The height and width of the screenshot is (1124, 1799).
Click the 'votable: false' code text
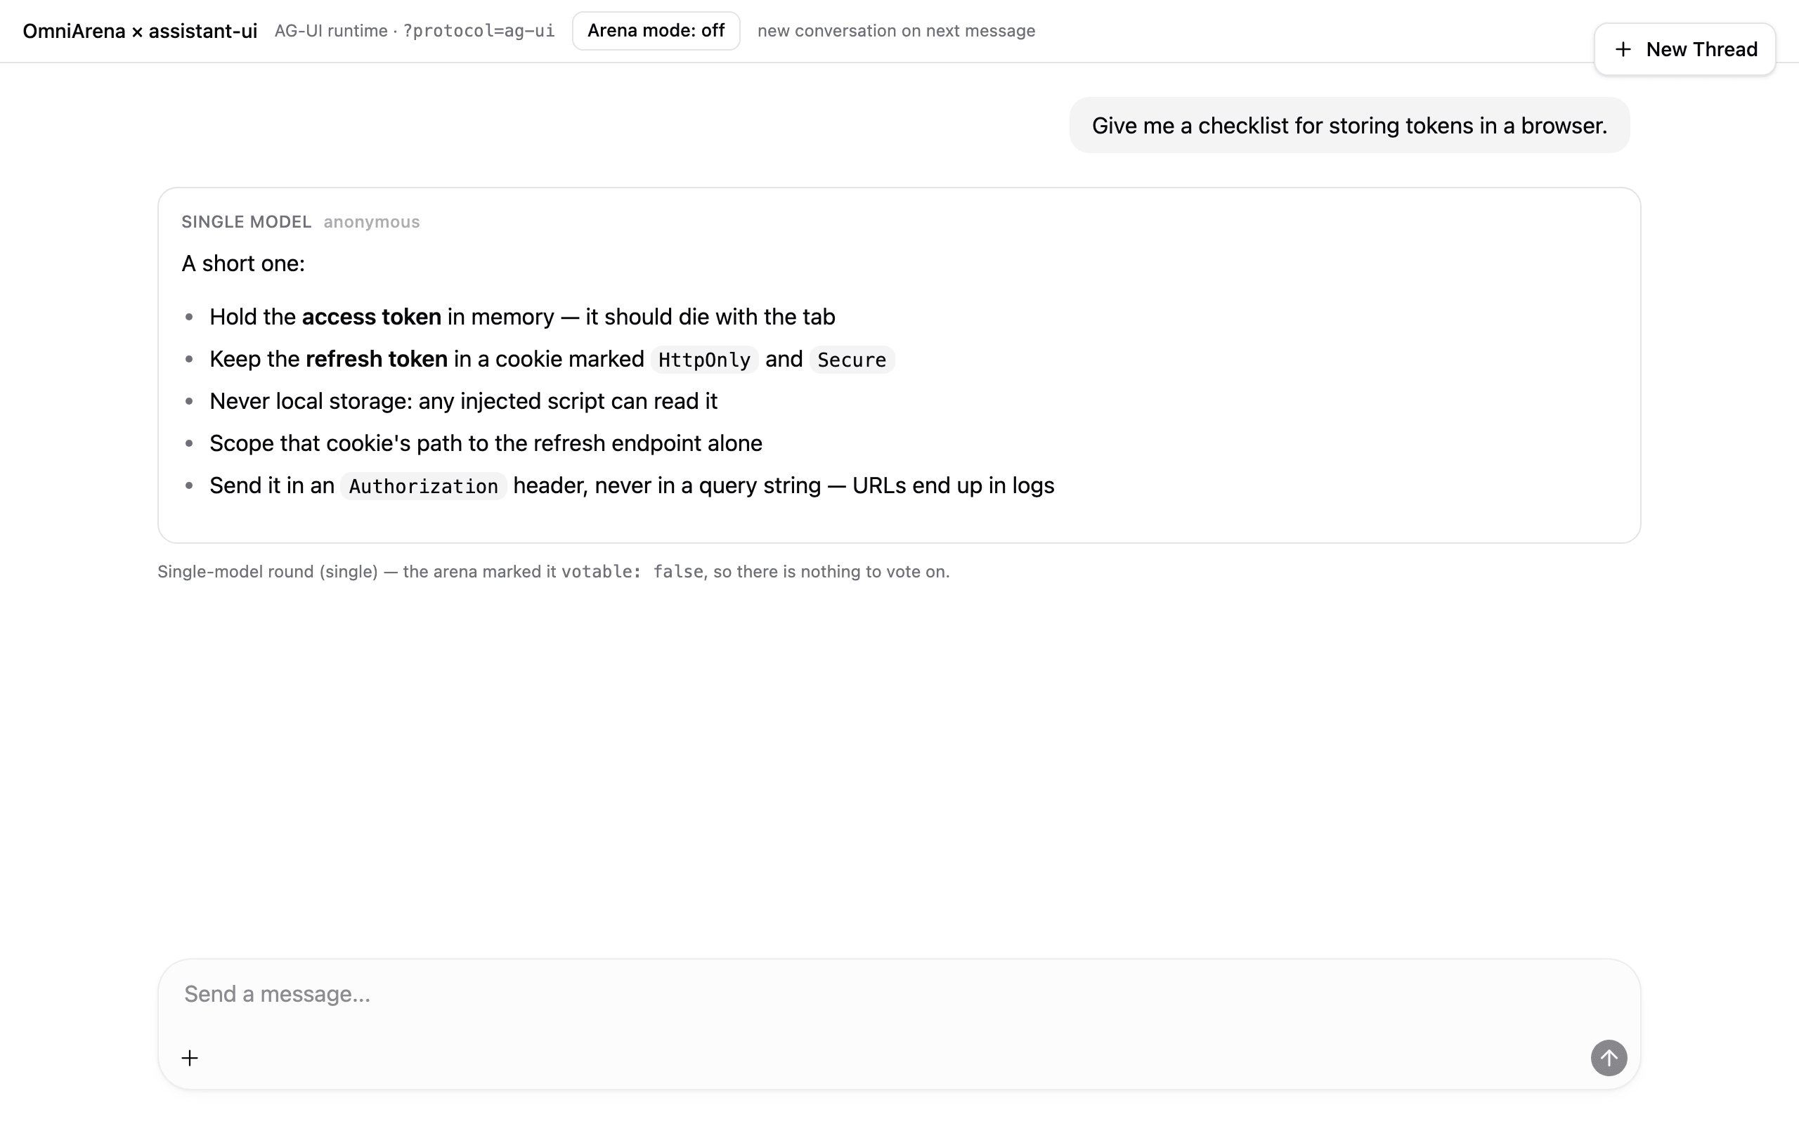(x=632, y=572)
